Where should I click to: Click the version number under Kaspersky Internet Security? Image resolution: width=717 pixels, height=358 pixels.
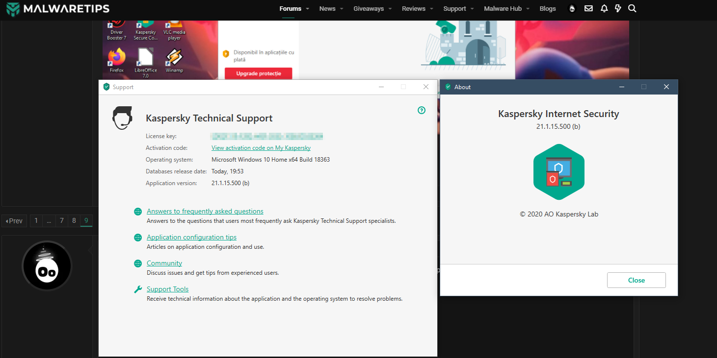click(x=558, y=126)
